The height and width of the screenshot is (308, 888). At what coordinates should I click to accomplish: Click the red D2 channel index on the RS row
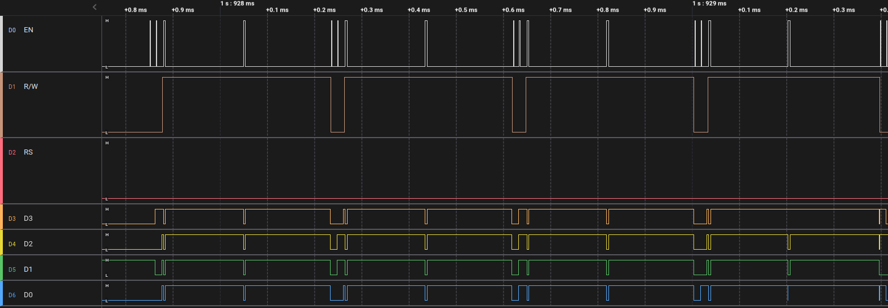pyautogui.click(x=12, y=153)
